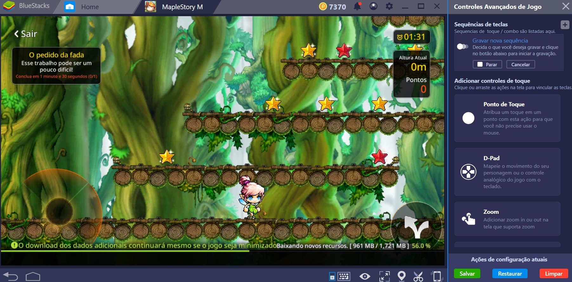This screenshot has height=282, width=572.
Task: Open the notifications bell
Action: [x=358, y=6]
